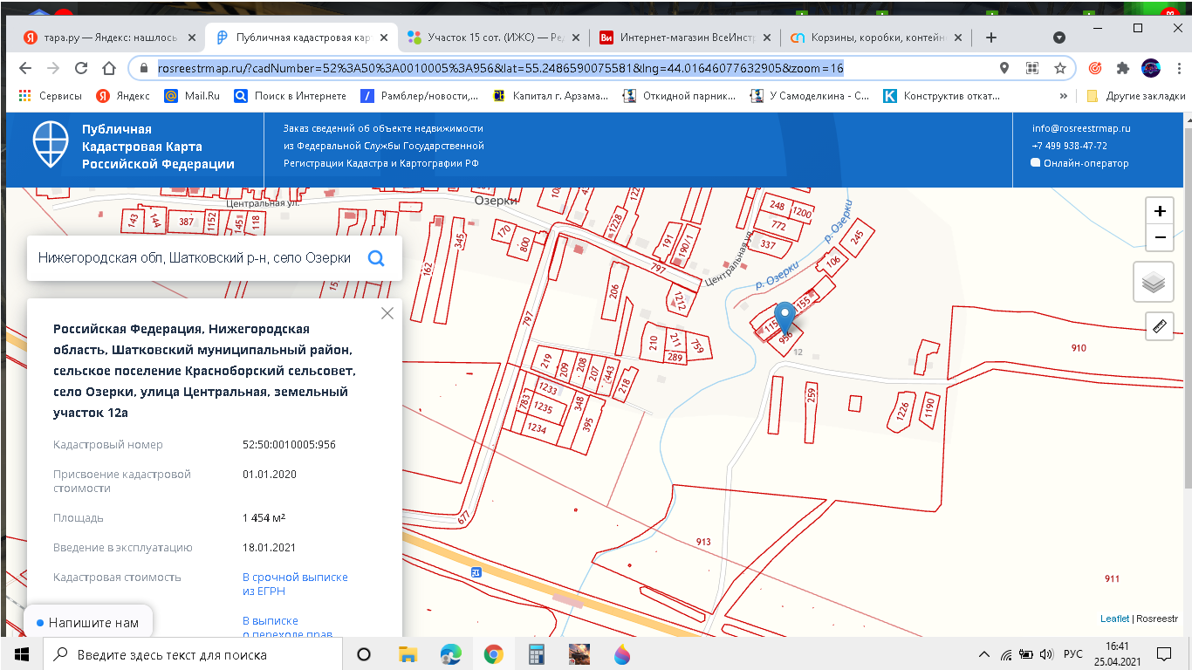Close the parcel information panel
The height and width of the screenshot is (670, 1192).
click(x=387, y=313)
